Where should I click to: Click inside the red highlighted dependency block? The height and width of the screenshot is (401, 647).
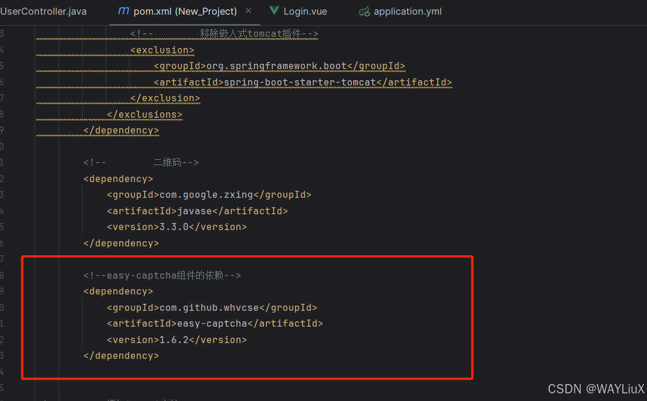click(246, 316)
